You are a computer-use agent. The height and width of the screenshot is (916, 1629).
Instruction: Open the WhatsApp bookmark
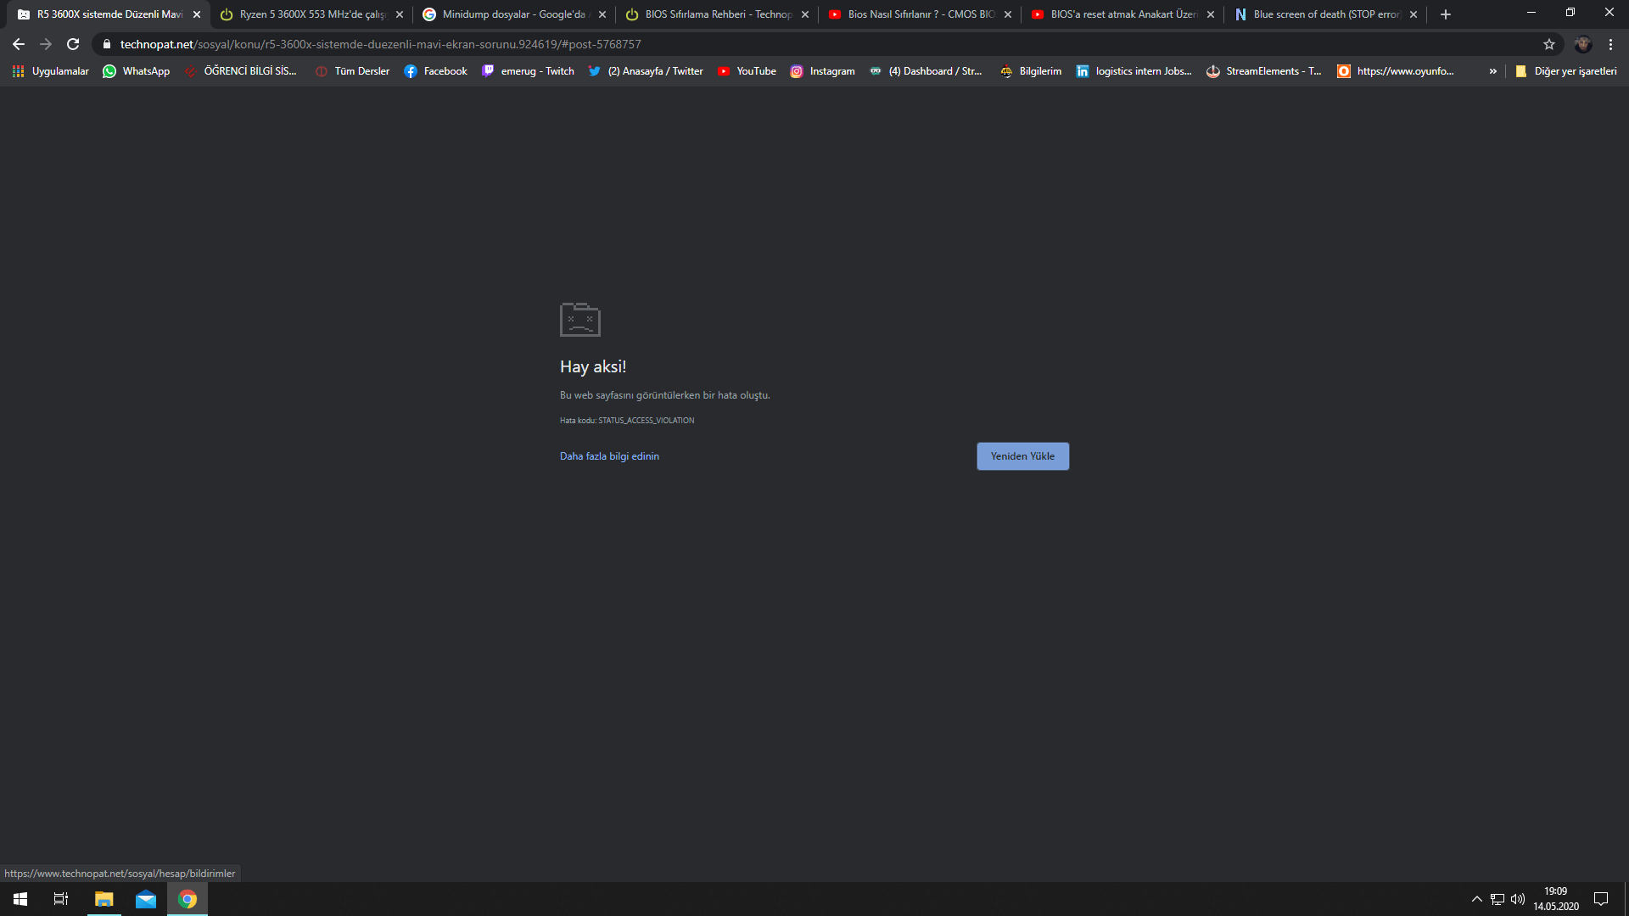pos(136,71)
